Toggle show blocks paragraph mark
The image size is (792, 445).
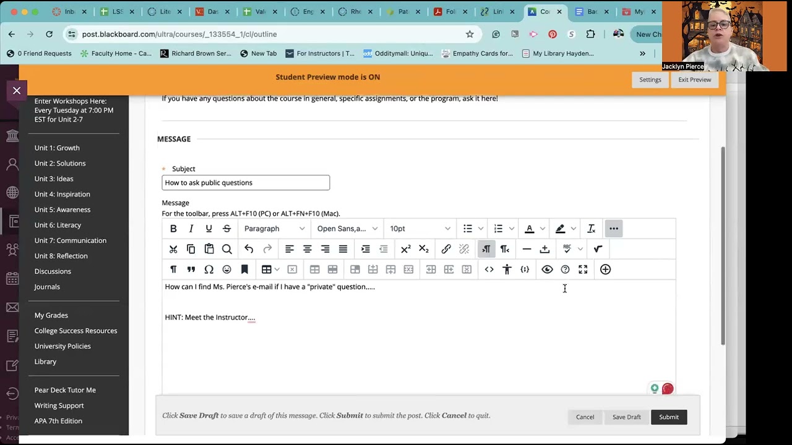pos(173,269)
